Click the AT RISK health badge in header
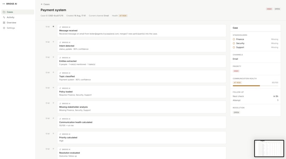The image size is (286, 159). (123, 16)
